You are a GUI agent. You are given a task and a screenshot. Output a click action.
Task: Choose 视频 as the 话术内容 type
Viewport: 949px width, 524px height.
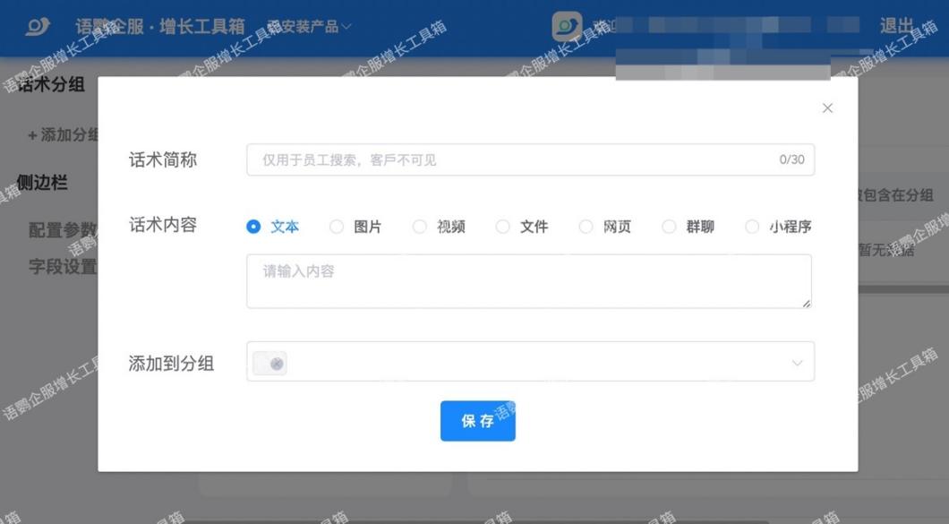[x=420, y=228]
